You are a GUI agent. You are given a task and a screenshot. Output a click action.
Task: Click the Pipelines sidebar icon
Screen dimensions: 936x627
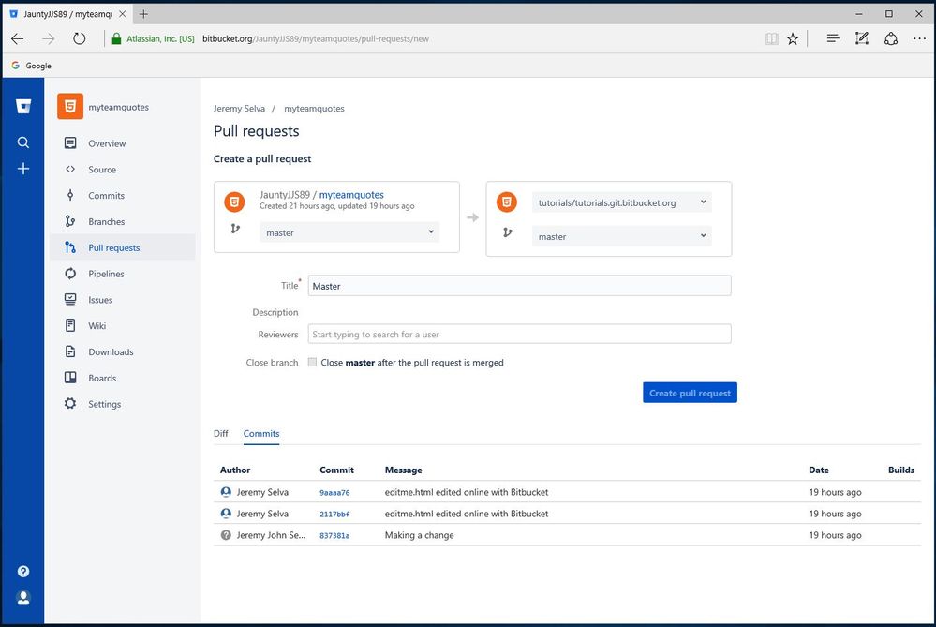click(70, 274)
